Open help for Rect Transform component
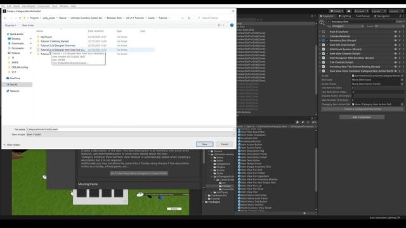406x228 pixels. coord(395,32)
